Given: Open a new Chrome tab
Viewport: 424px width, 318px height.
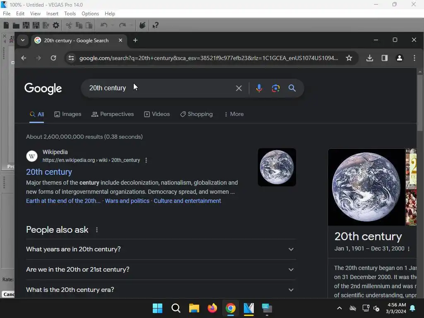Looking at the screenshot, I should coord(135,40).
